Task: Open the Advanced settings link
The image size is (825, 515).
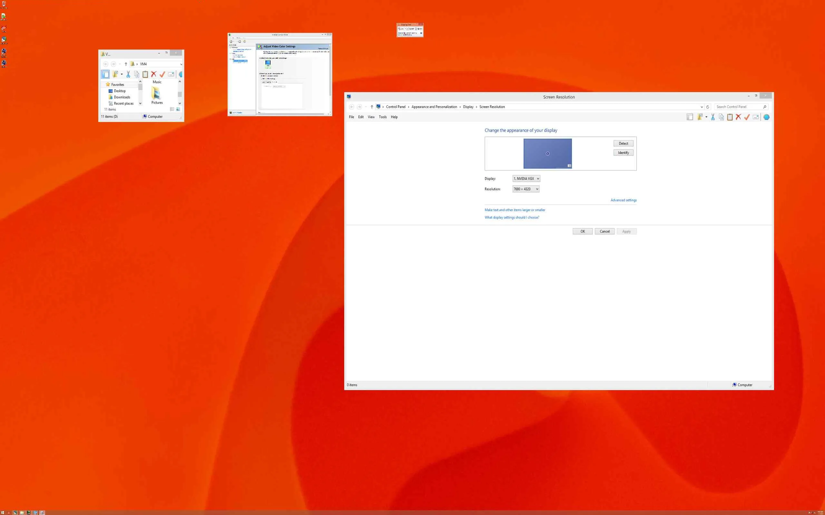Action: 623,200
